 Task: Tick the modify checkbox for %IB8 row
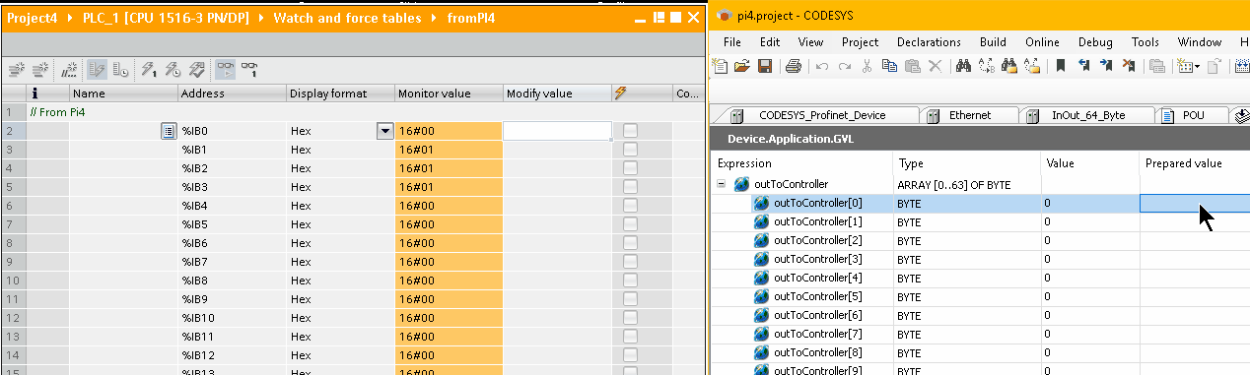click(x=631, y=281)
